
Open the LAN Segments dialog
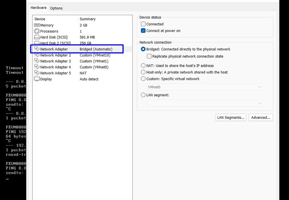(x=231, y=118)
